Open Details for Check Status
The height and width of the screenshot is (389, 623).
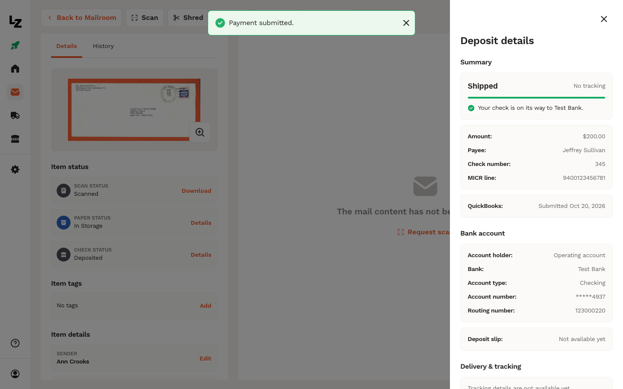pos(201,255)
